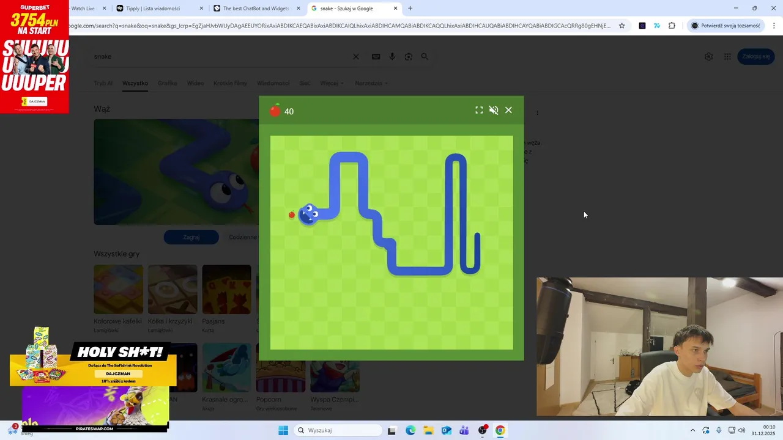Search by image with the lens icon
Image resolution: width=783 pixels, height=440 pixels.
coord(408,56)
